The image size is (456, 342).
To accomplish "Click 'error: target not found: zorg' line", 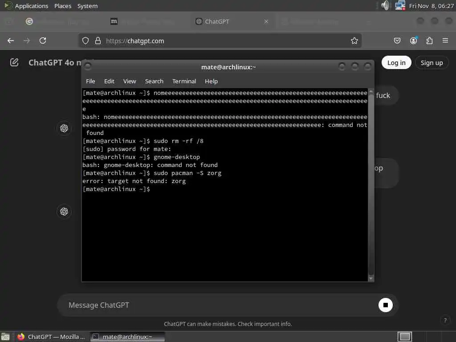I will point(134,181).
